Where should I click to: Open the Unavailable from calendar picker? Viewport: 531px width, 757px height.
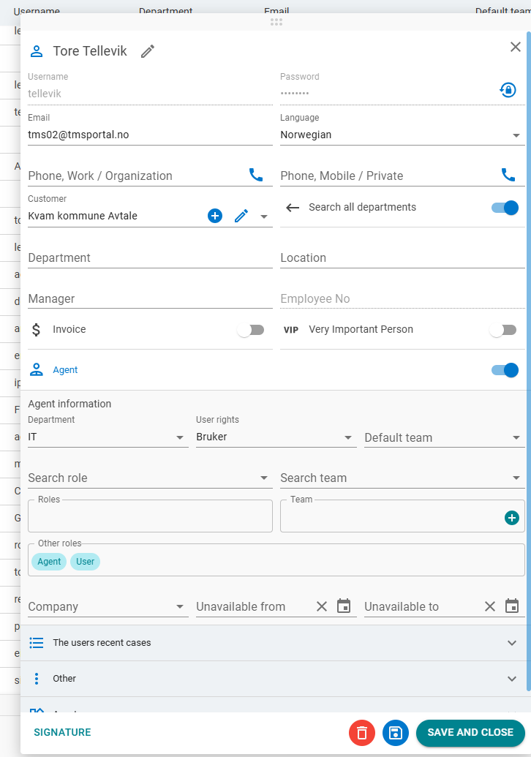[x=344, y=606]
